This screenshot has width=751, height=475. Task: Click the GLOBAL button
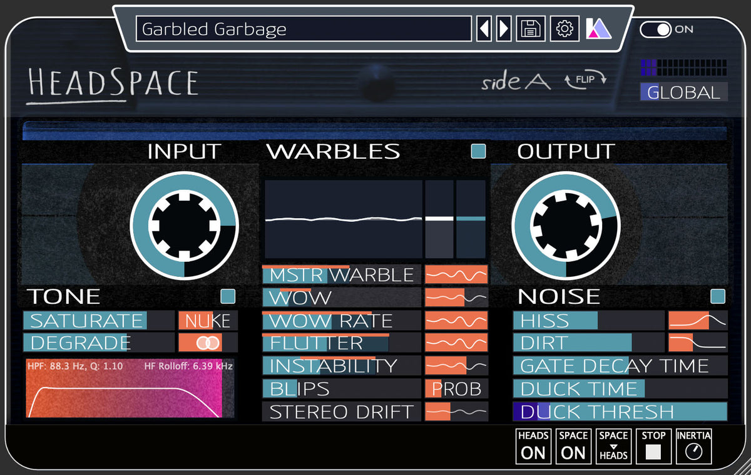(683, 92)
